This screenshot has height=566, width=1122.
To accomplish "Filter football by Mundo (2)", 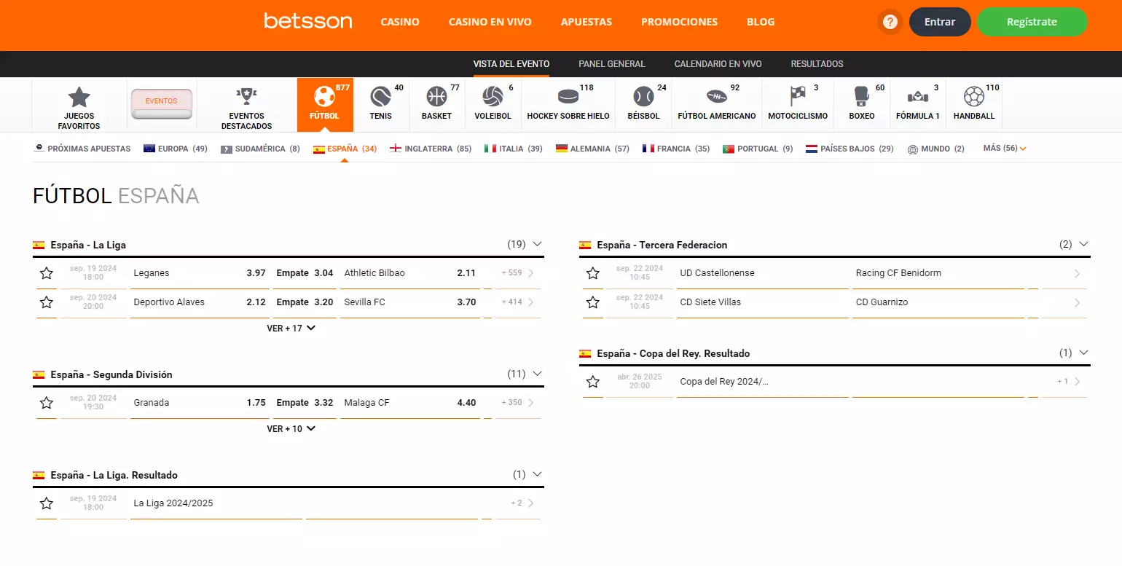I will [936, 149].
